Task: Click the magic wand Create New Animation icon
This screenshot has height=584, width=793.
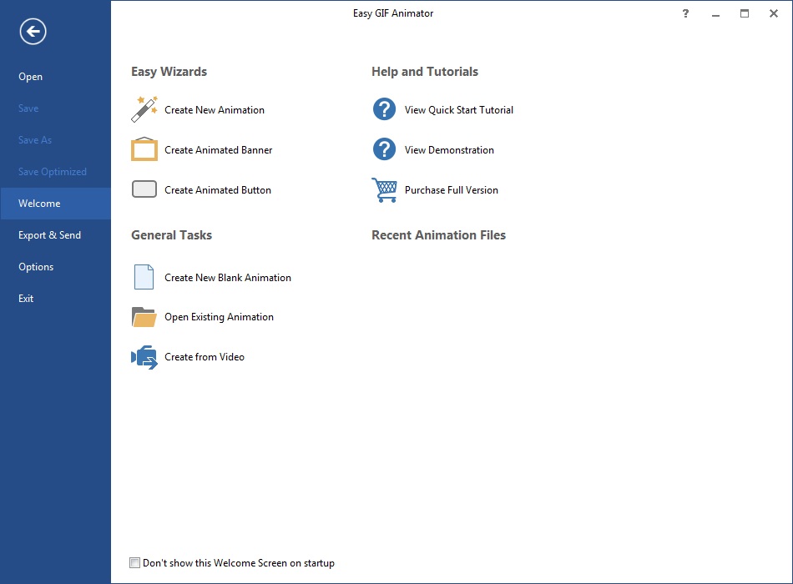Action: click(x=144, y=109)
